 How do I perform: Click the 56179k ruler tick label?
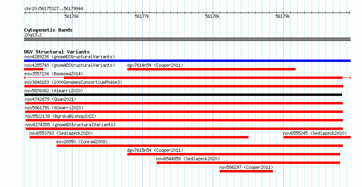[283, 16]
